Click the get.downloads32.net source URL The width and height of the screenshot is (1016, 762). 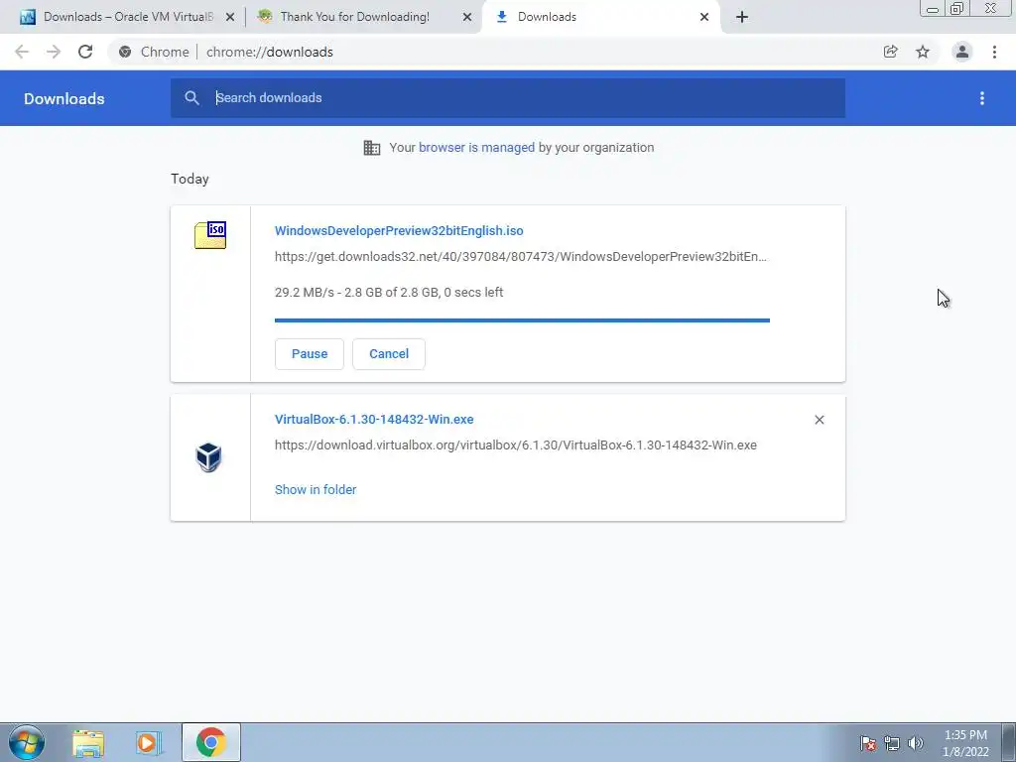click(x=520, y=257)
